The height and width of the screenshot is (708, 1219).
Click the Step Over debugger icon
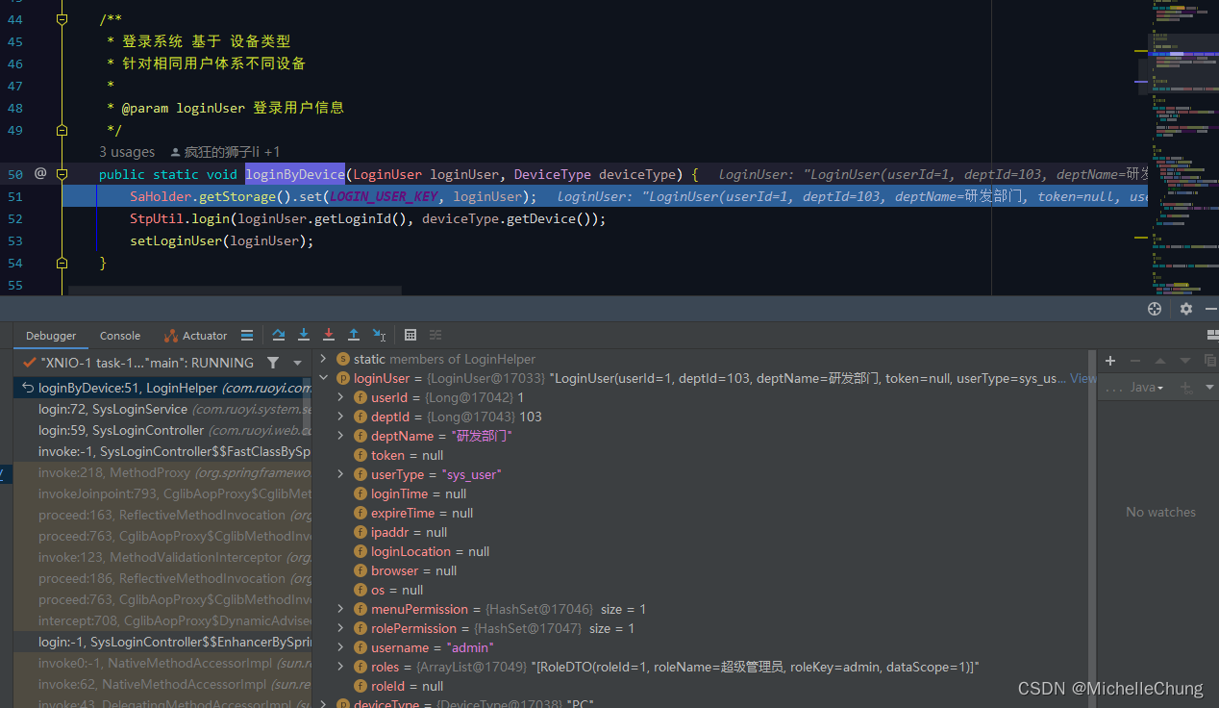pos(279,335)
